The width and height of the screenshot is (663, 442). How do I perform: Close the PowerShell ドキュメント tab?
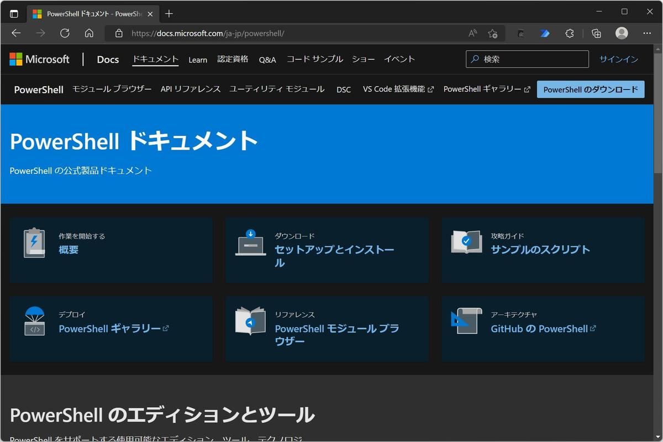pos(150,14)
